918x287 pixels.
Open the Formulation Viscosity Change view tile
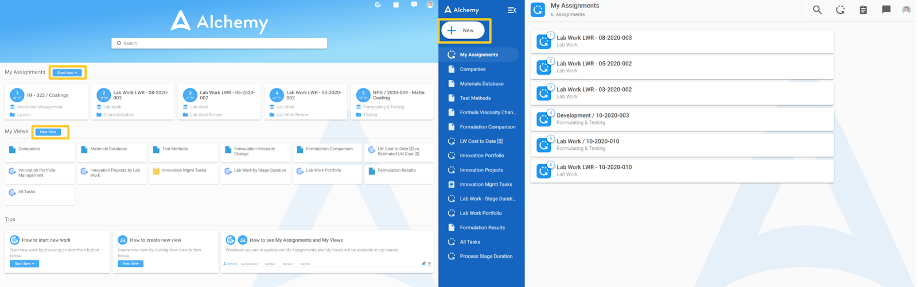click(x=255, y=153)
